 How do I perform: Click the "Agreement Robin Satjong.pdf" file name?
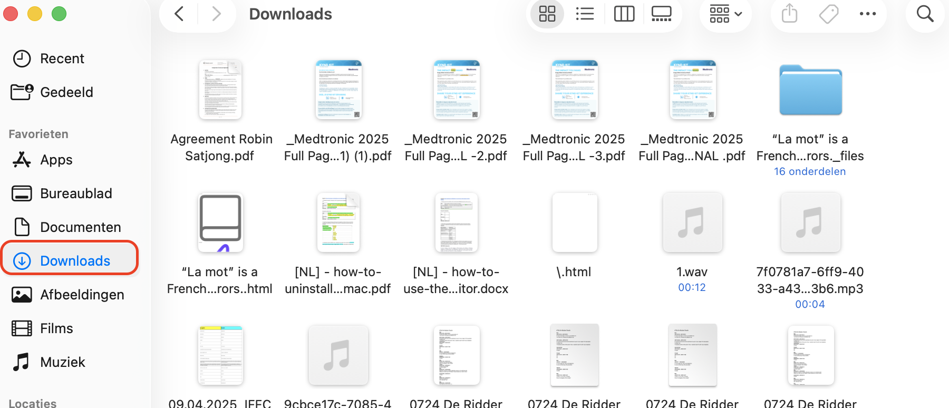pyautogui.click(x=221, y=148)
